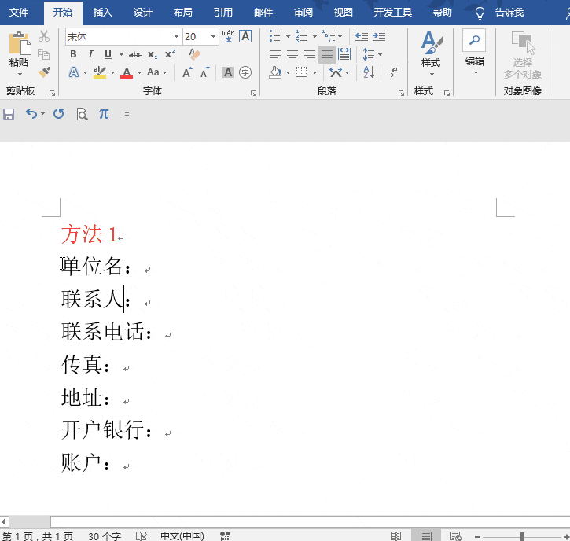
Task: Click the Undo arrow icon
Action: [31, 114]
